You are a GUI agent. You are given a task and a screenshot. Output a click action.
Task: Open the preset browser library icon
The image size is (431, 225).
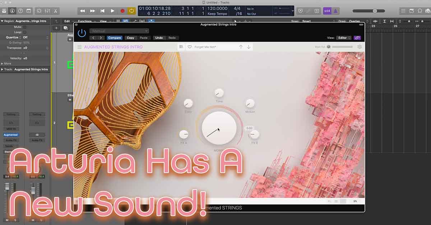(x=181, y=47)
